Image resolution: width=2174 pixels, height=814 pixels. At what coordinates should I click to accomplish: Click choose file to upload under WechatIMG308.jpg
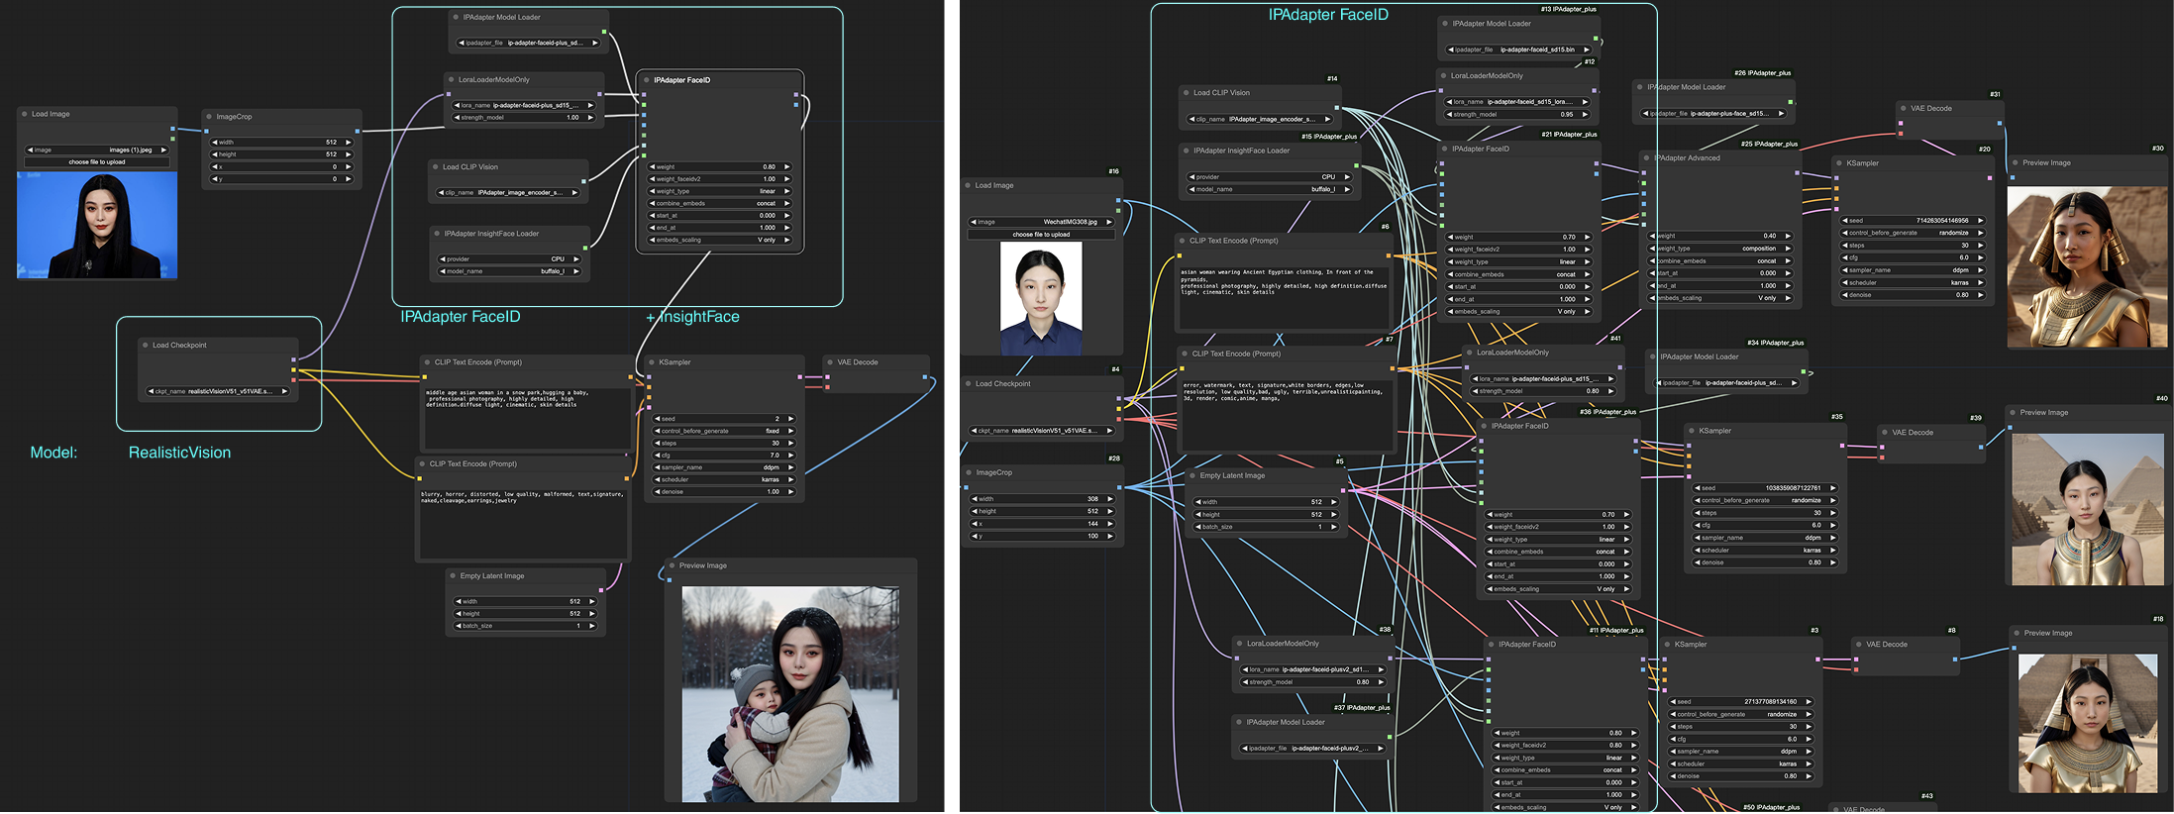pyautogui.click(x=1041, y=235)
